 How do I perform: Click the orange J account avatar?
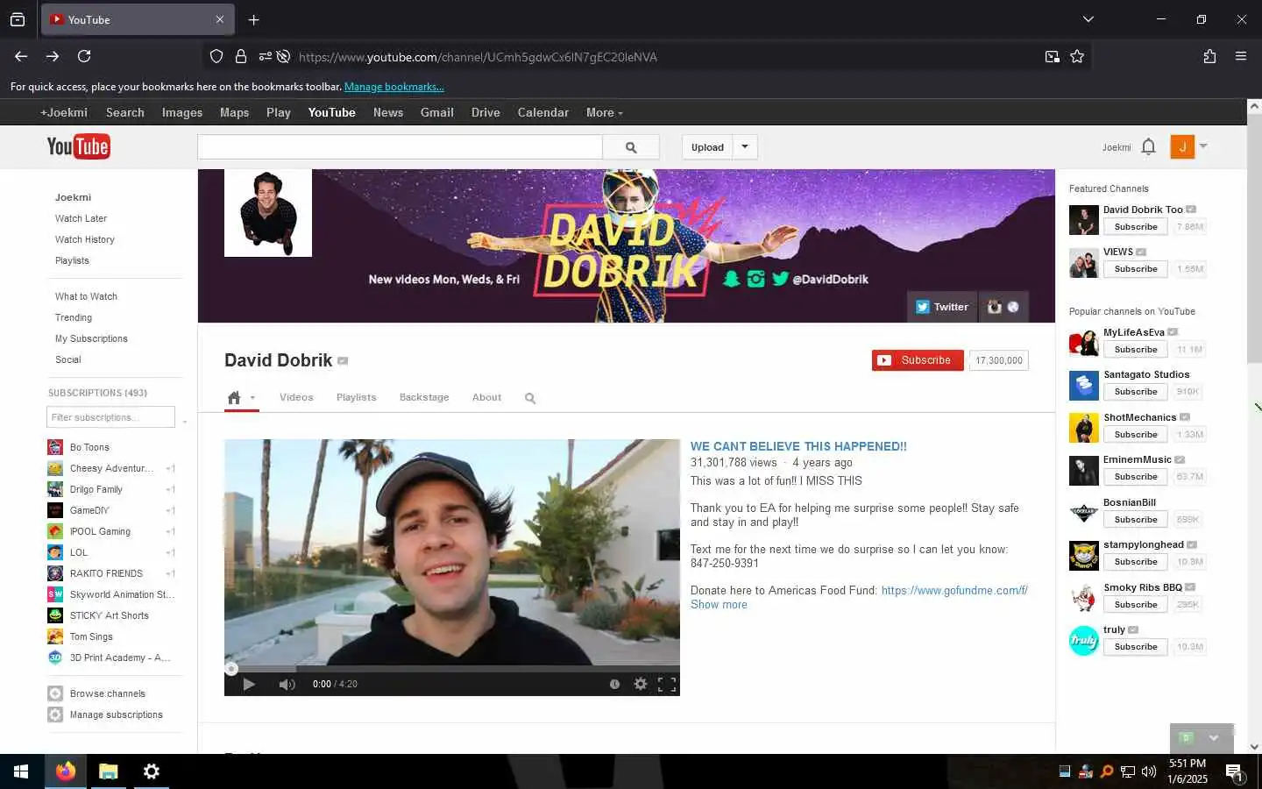point(1182,146)
